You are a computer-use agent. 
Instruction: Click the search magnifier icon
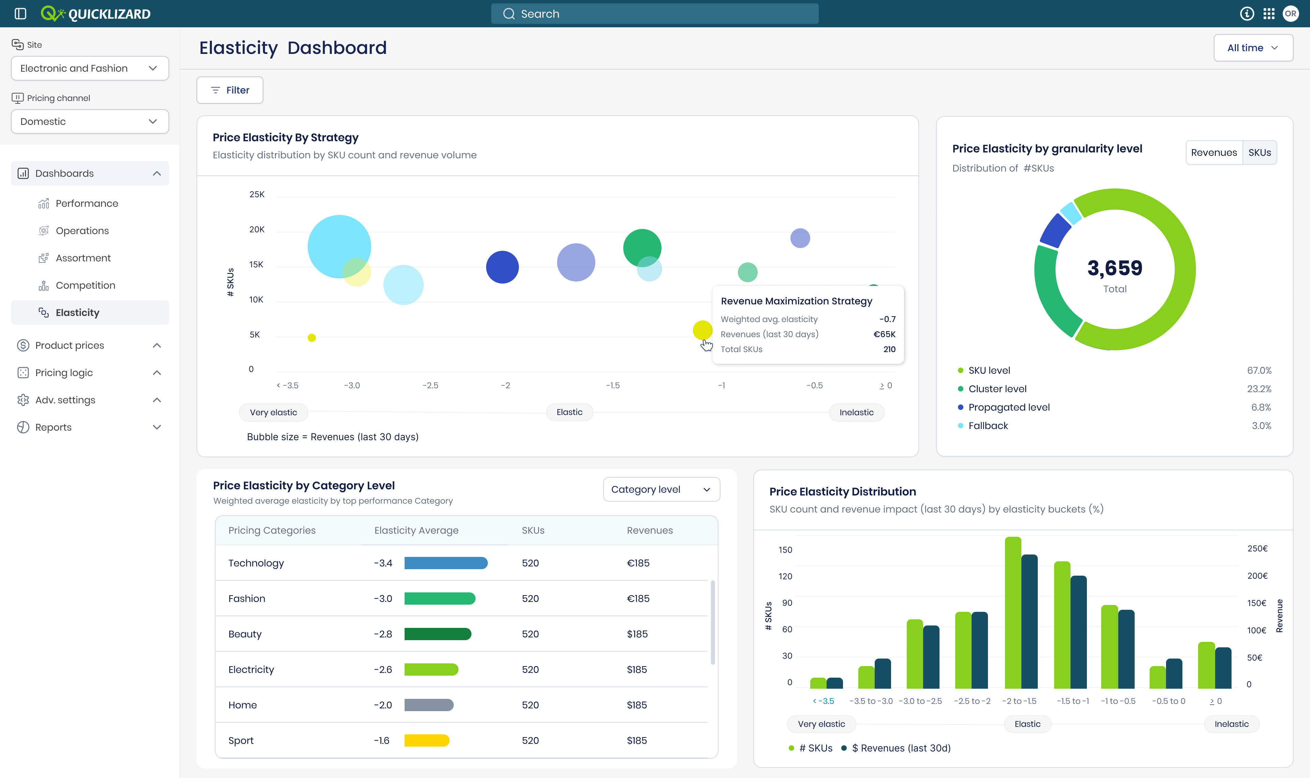point(509,14)
